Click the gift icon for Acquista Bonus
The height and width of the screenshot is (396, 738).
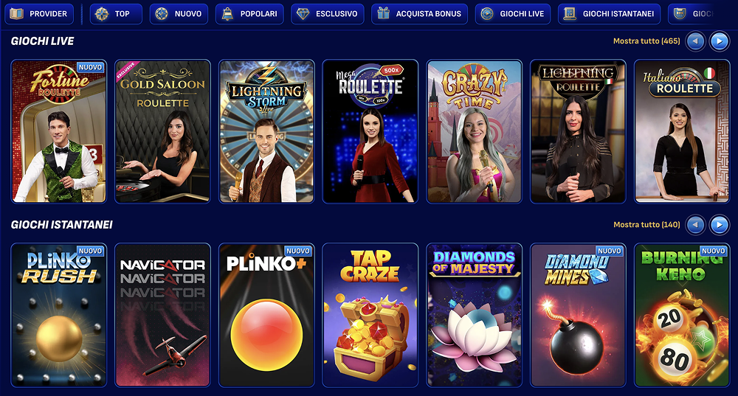[383, 13]
